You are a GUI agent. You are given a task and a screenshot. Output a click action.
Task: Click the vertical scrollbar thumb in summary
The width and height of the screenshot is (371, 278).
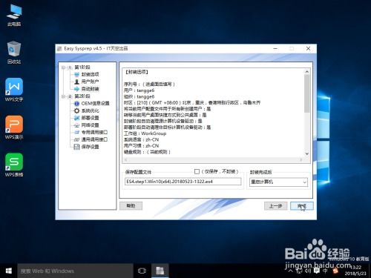coord(307,93)
